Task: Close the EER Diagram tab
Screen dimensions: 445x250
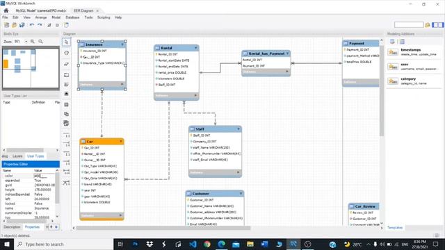Action: click(x=97, y=11)
